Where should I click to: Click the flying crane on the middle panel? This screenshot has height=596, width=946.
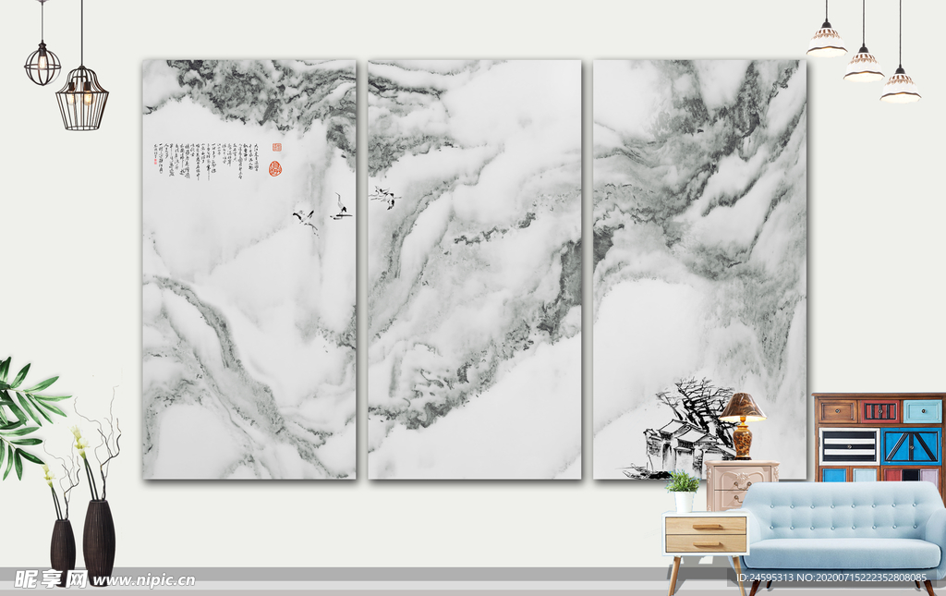pos(384,197)
